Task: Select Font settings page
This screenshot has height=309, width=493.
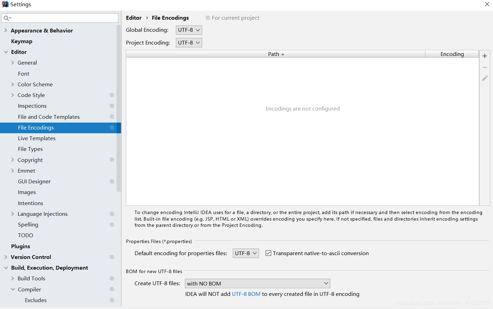Action: [23, 74]
